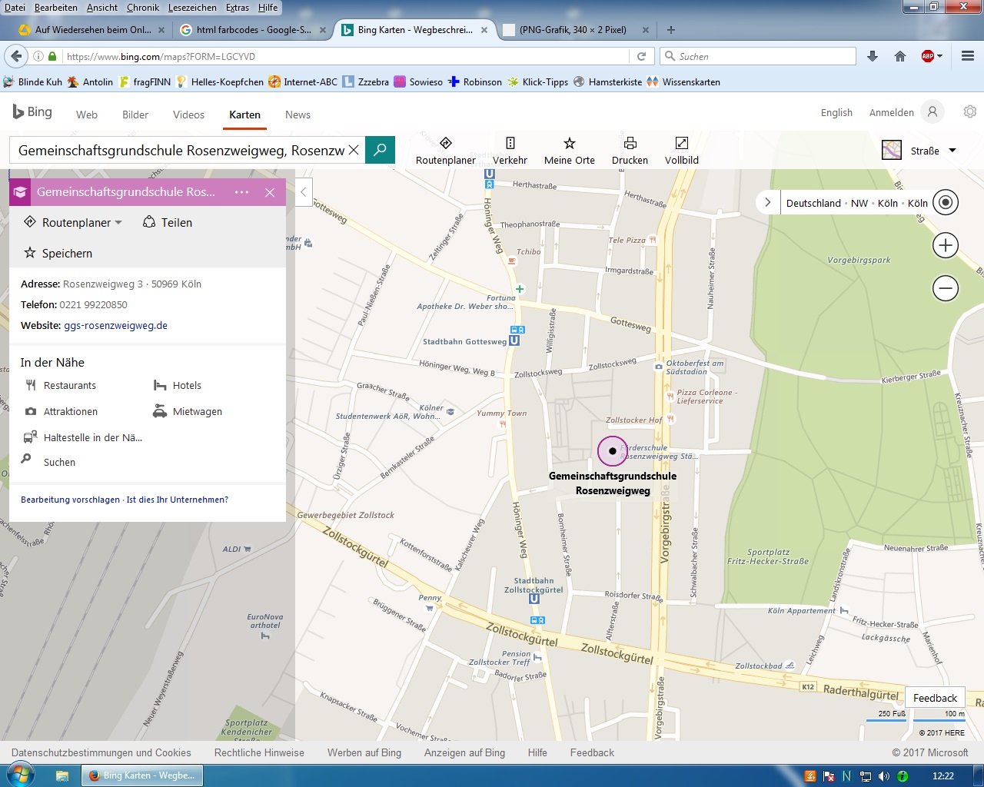Open Bing settings gear icon
984x787 pixels.
pos(970,112)
